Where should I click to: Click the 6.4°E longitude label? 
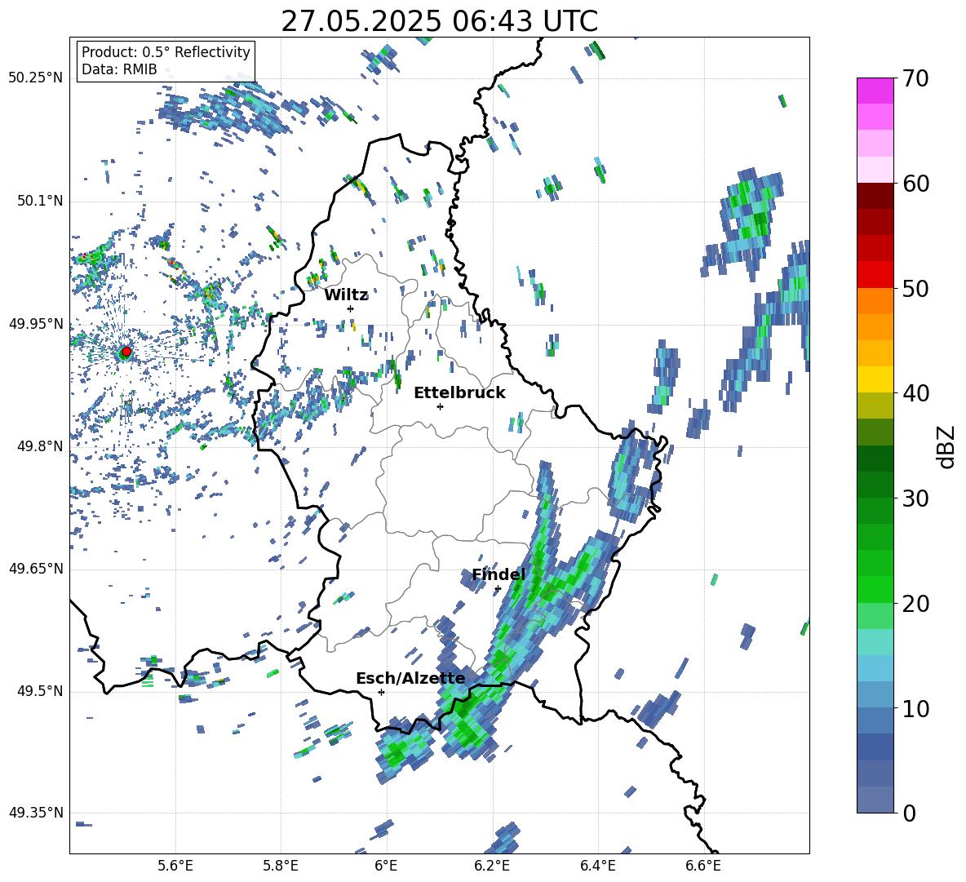pyautogui.click(x=597, y=866)
